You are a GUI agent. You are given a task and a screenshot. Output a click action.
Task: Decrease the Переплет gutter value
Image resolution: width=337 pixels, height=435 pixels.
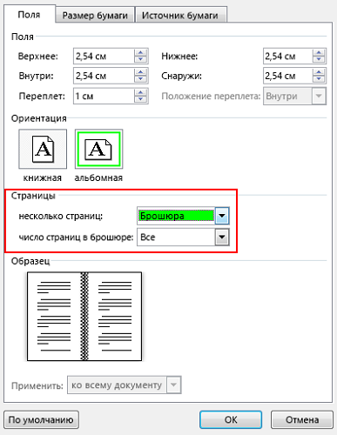pyautogui.click(x=141, y=99)
